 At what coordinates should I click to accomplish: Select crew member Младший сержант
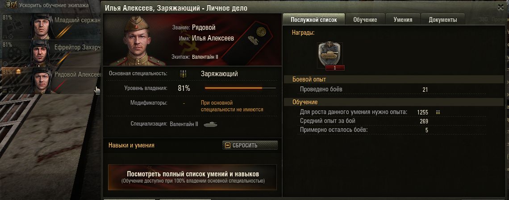pyautogui.click(x=51, y=26)
